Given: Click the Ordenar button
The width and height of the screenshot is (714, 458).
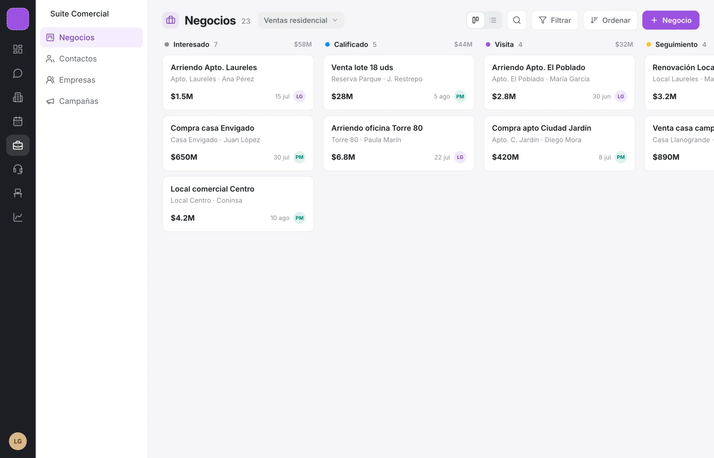Looking at the screenshot, I should click(x=610, y=20).
